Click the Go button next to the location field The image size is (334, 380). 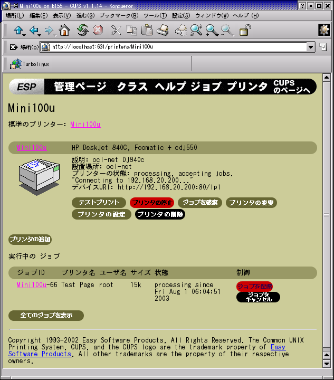(x=322, y=47)
